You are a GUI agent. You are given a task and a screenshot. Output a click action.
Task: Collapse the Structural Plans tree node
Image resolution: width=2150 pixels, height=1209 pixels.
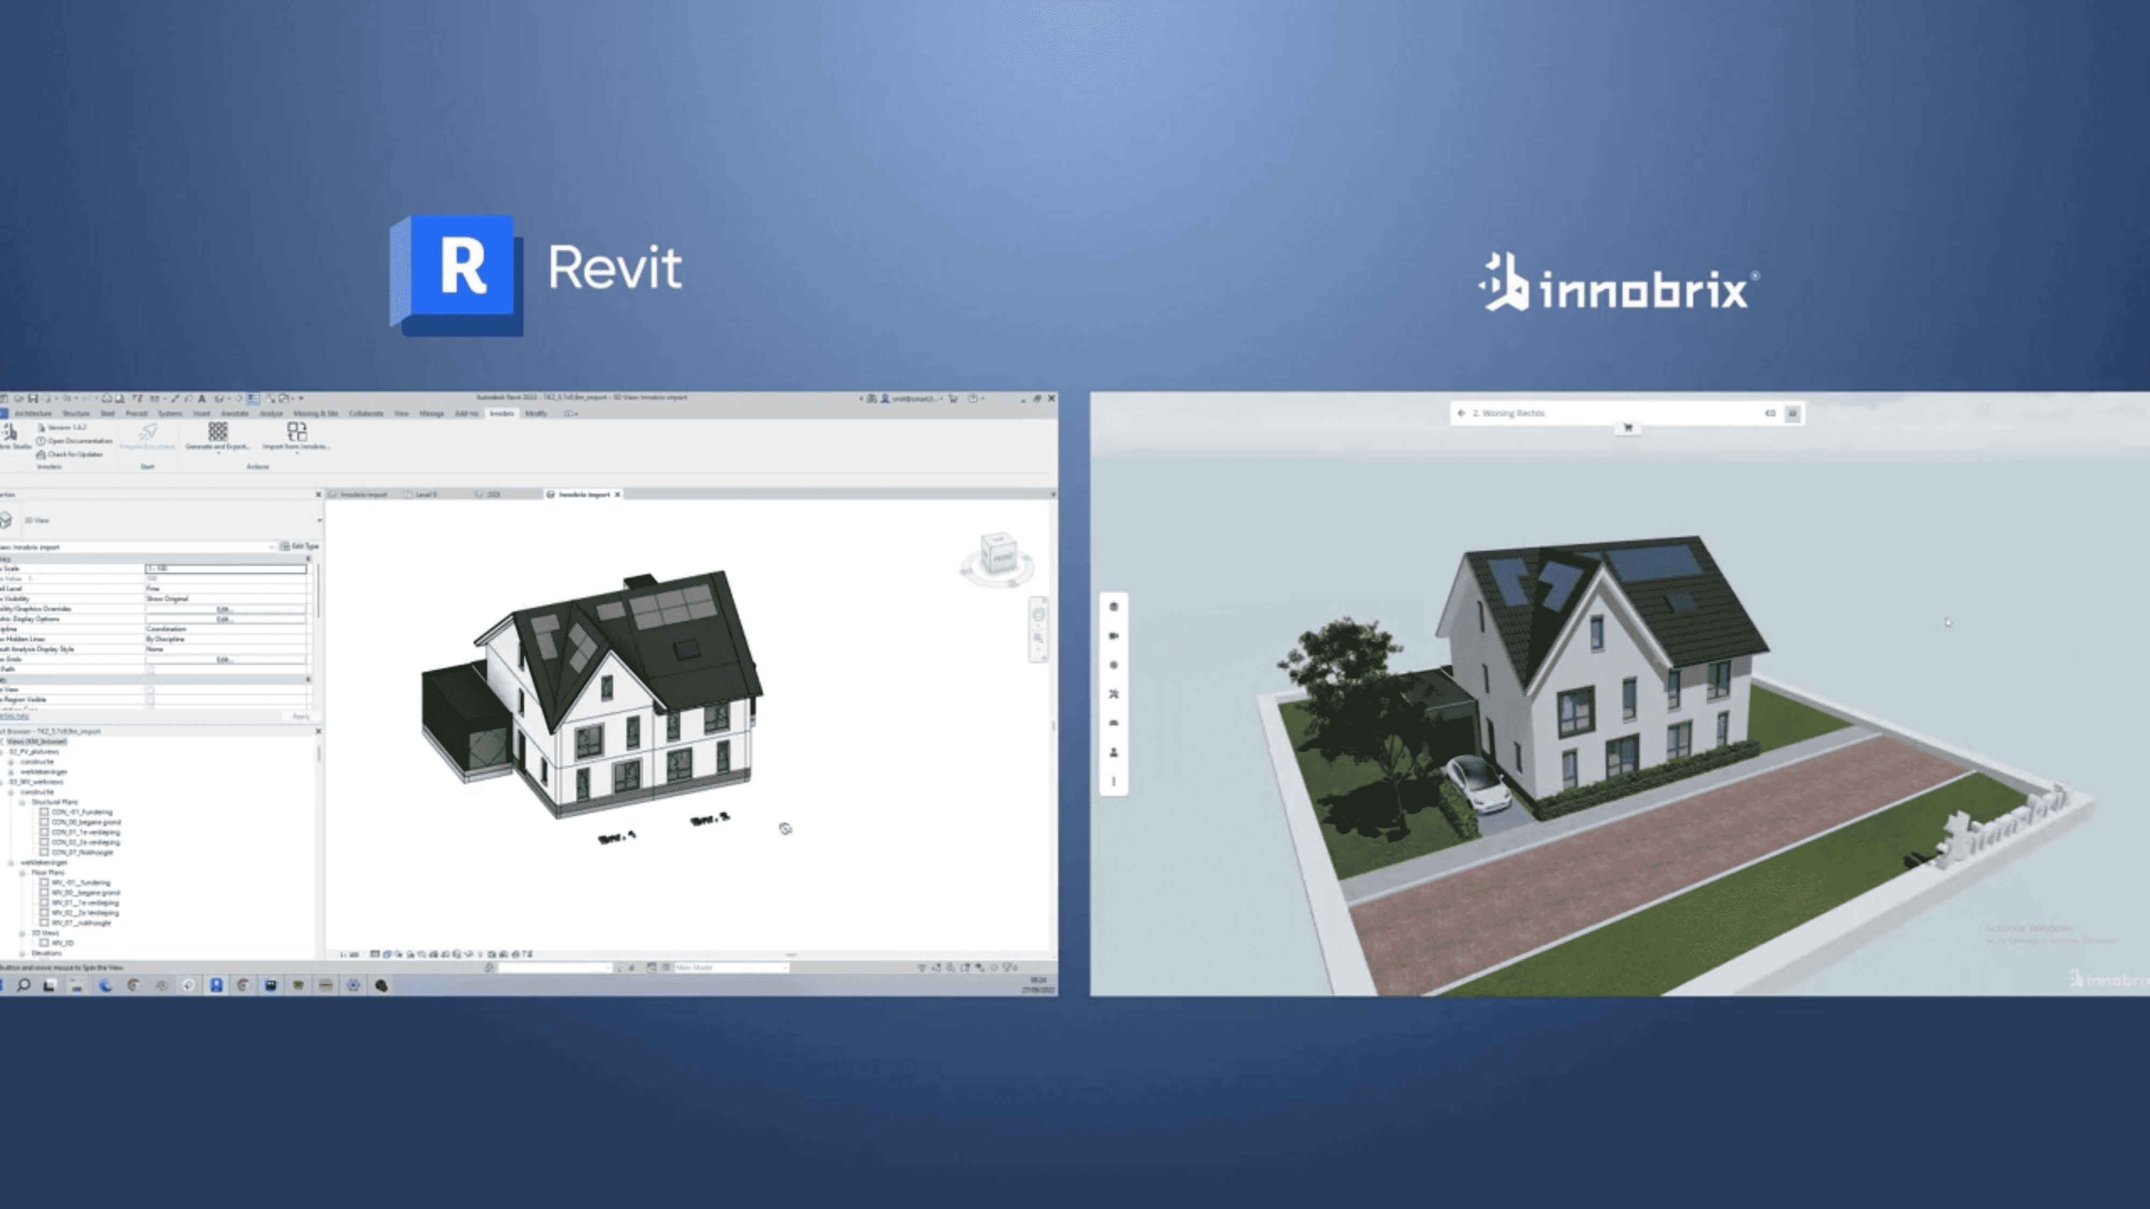(x=23, y=802)
